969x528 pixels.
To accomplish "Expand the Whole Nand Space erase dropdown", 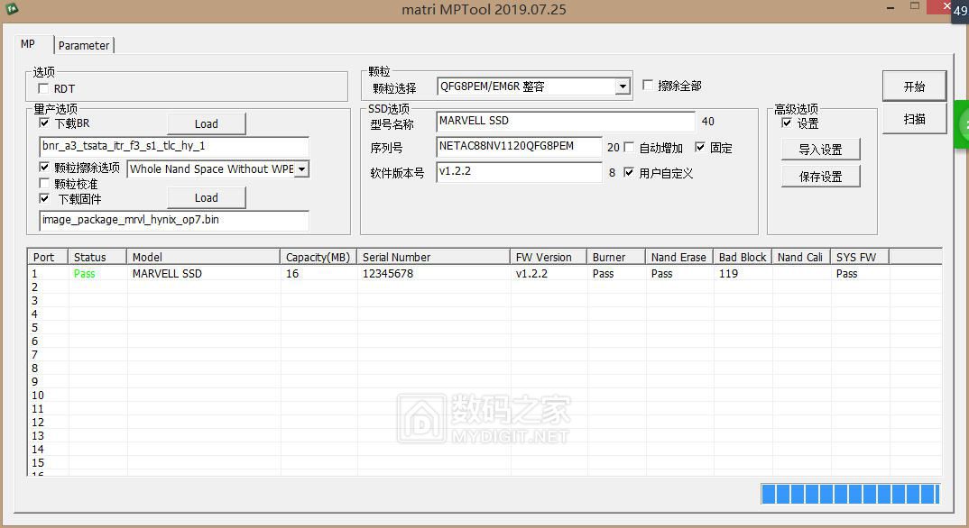I will [301, 169].
